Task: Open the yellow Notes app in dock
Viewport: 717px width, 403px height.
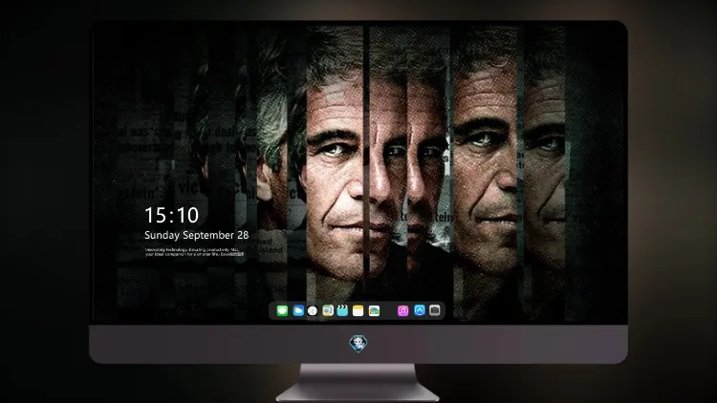Action: (x=358, y=311)
